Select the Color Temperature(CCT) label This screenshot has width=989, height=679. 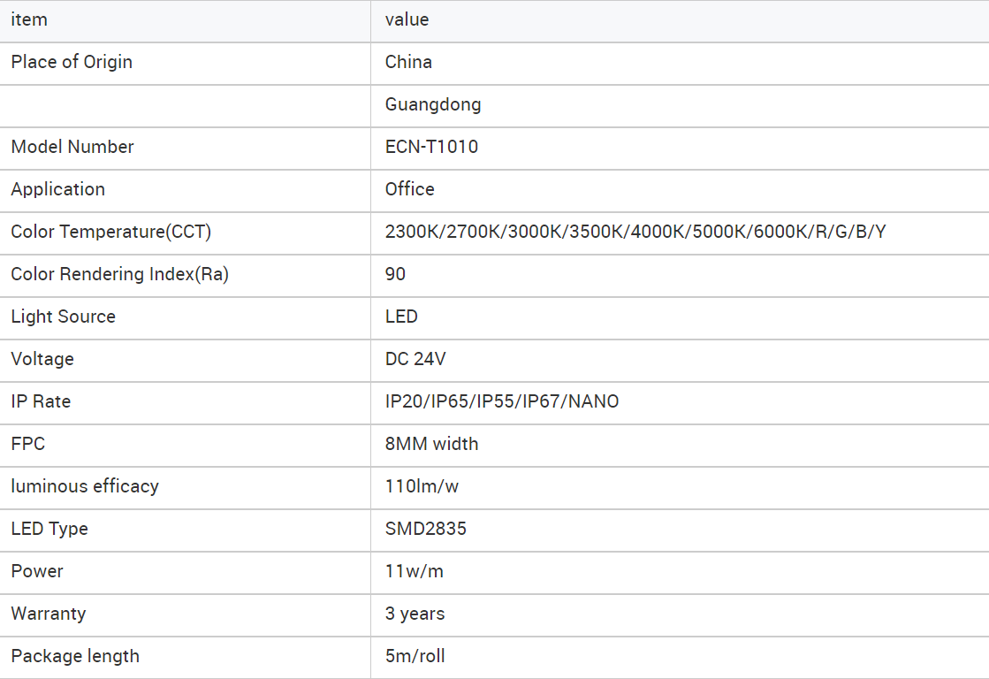click(111, 232)
